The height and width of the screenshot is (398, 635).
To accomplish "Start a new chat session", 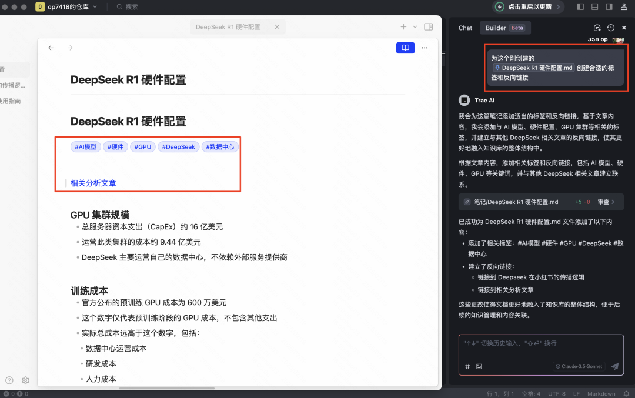I will (597, 28).
